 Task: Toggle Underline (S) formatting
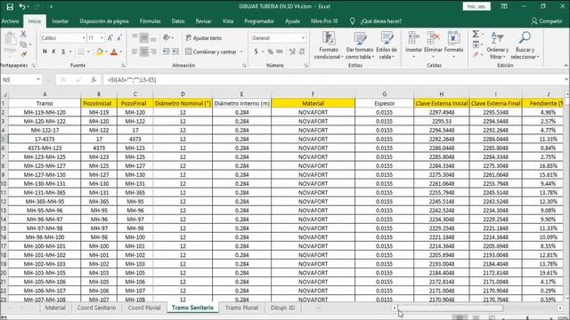pos(63,52)
